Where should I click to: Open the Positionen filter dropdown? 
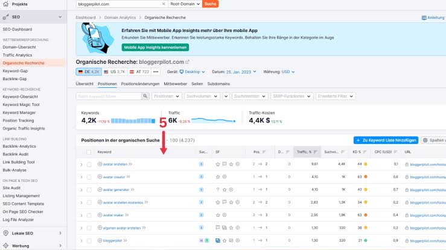tap(167, 96)
